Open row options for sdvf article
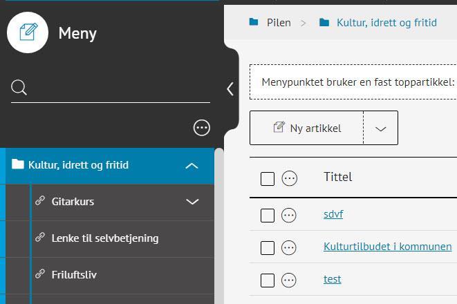Screen dimensions: 457x304 pos(289,216)
